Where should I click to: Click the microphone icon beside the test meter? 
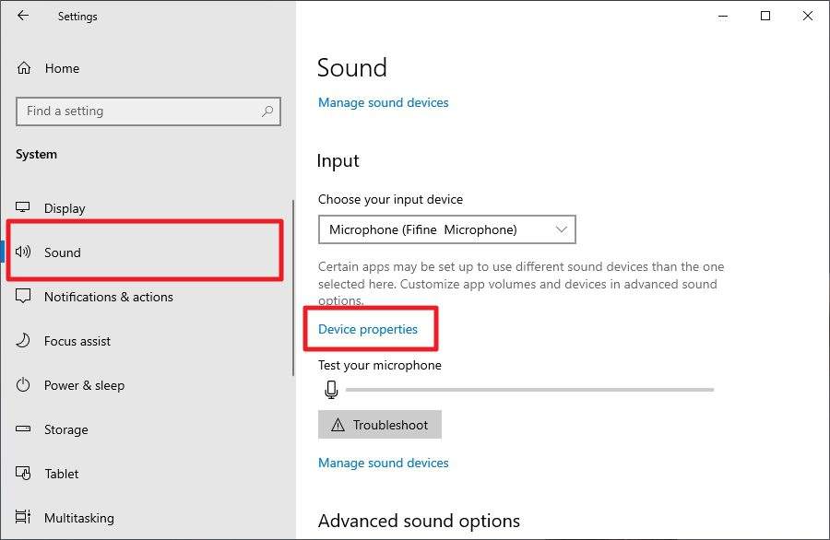click(x=331, y=389)
